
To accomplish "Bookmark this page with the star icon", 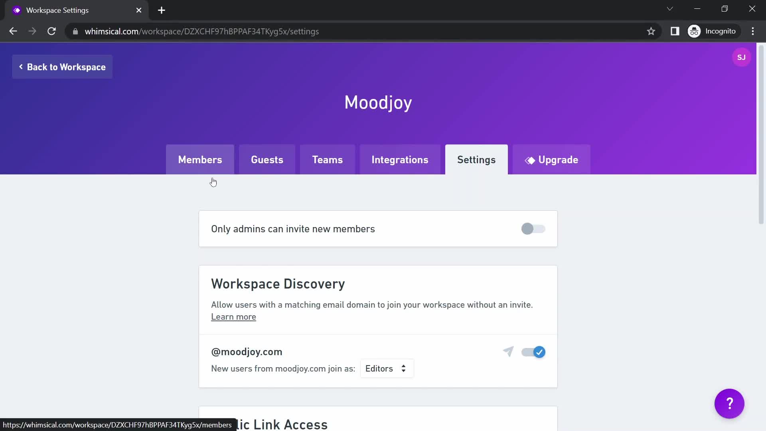I will (x=651, y=31).
